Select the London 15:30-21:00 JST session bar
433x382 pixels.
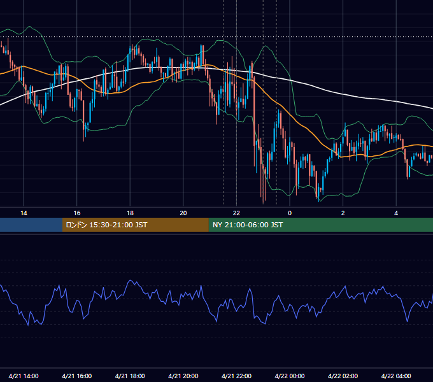pyautogui.click(x=135, y=225)
